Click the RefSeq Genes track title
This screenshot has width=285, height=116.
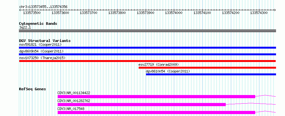tap(33, 89)
